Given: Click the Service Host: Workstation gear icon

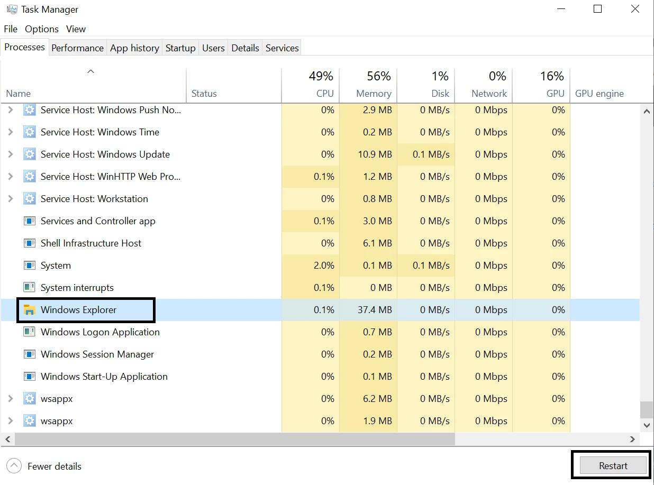Looking at the screenshot, I should [30, 199].
